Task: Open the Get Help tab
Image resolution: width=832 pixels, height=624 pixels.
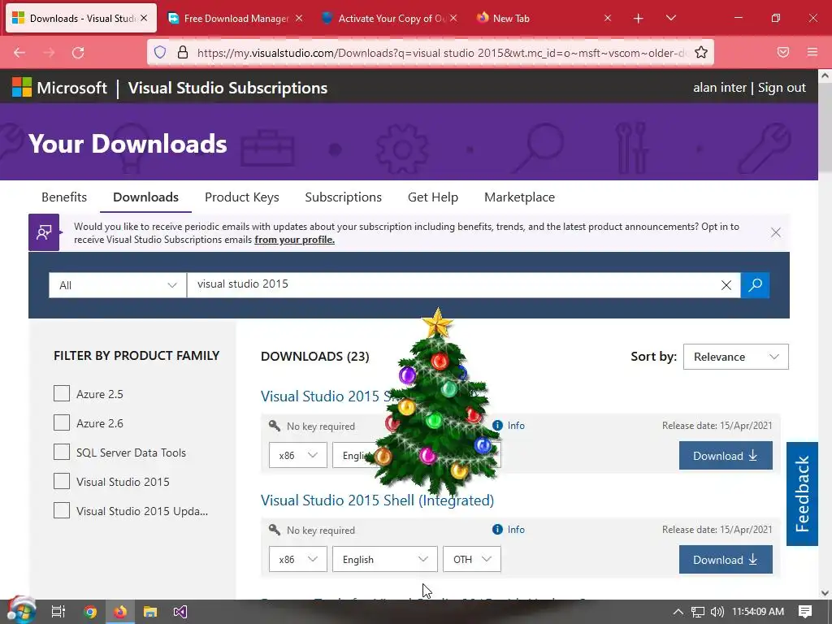Action: point(433,197)
